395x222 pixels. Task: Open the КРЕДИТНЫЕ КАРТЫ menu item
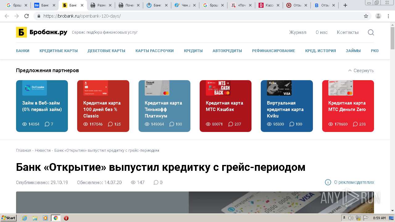tap(59, 51)
